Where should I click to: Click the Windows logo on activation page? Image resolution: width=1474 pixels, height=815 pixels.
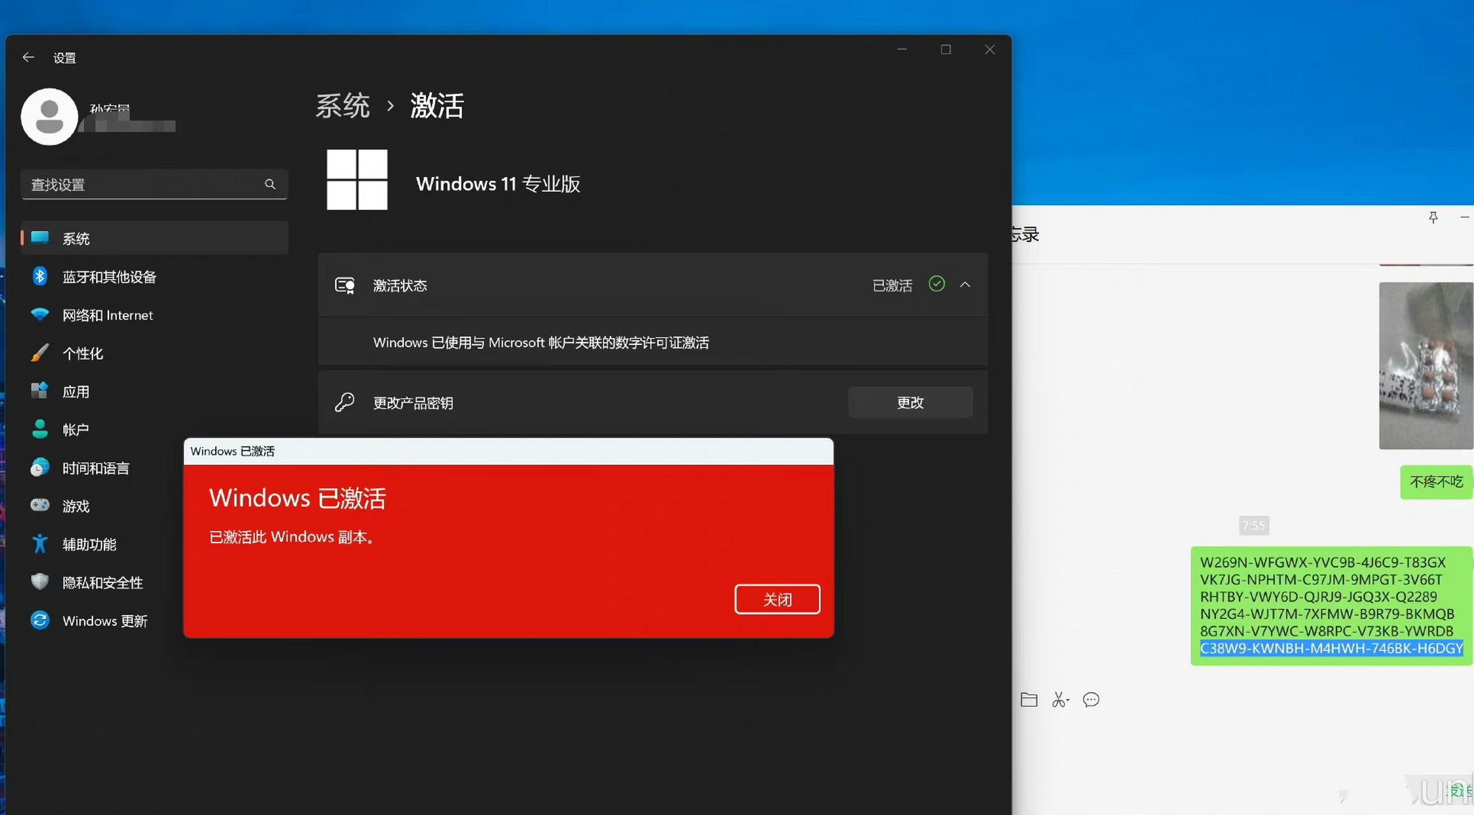pyautogui.click(x=357, y=180)
